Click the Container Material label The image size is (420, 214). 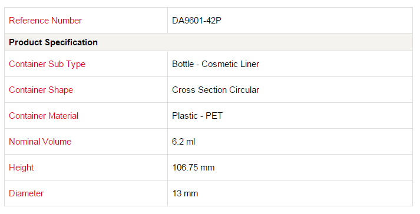click(44, 116)
